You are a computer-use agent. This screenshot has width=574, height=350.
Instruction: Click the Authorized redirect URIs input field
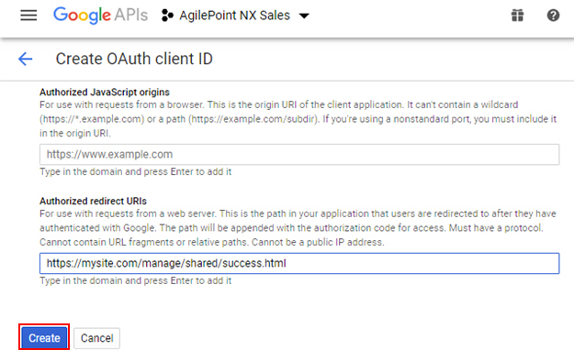point(299,263)
